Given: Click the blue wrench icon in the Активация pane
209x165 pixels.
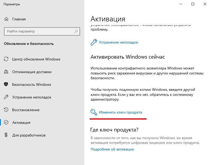Looking at the screenshot, I should [x=94, y=42].
